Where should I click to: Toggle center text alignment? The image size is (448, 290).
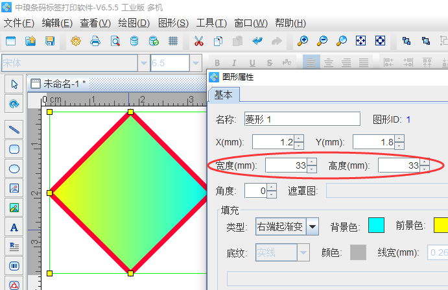(x=329, y=63)
